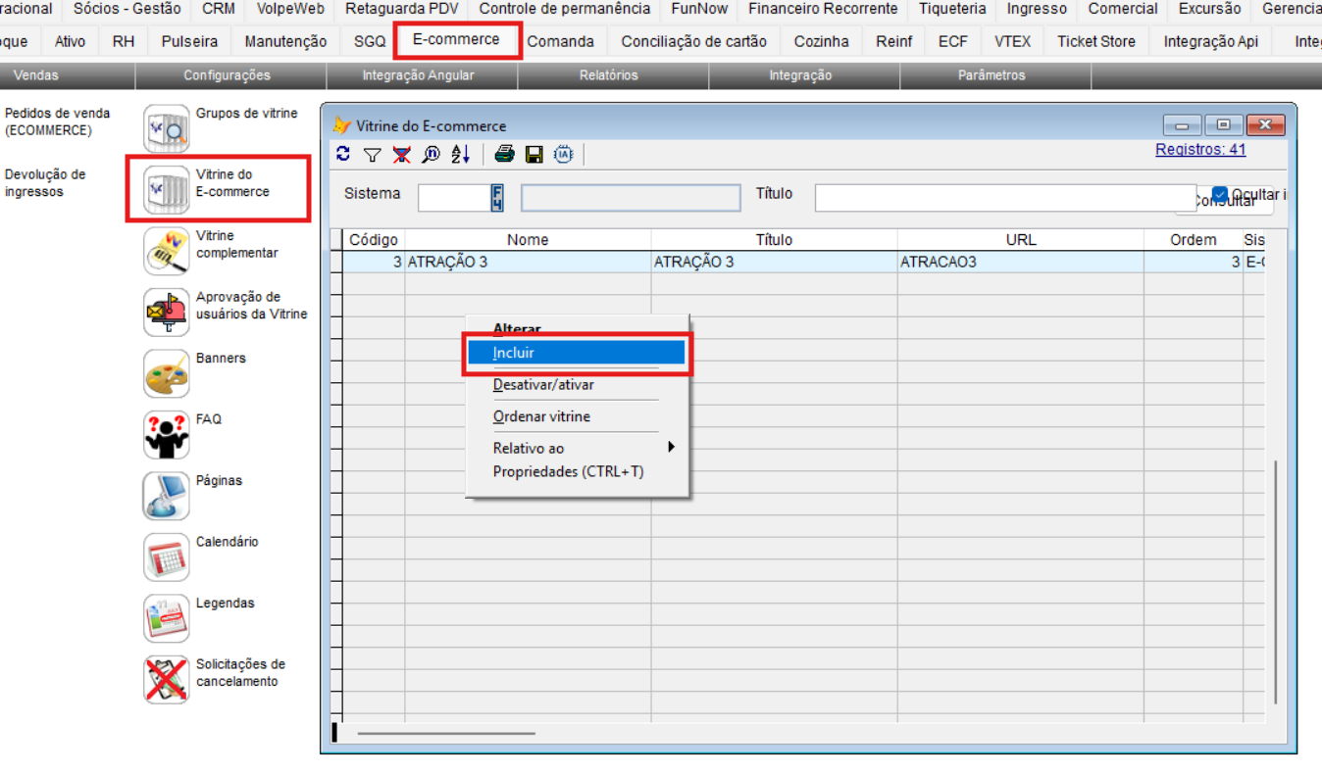Open the FAQ icon

tap(167, 434)
